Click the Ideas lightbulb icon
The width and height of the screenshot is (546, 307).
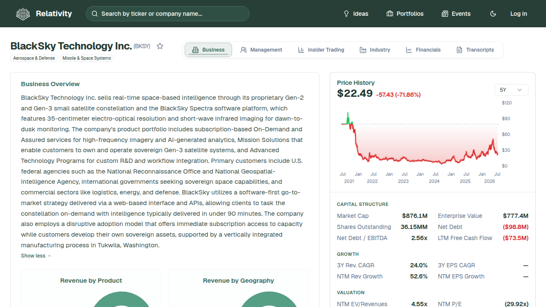pos(346,14)
